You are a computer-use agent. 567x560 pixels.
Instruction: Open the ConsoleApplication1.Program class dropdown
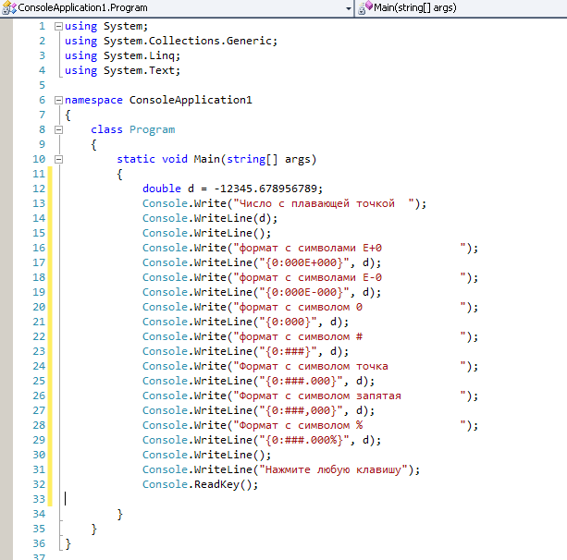tap(177, 7)
